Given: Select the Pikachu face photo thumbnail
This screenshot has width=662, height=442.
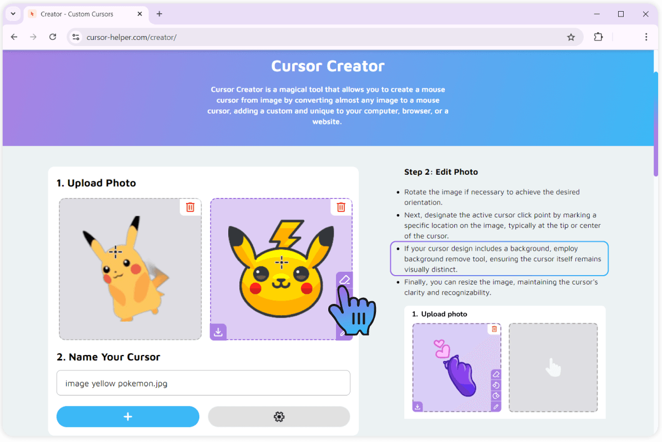Looking at the screenshot, I should coord(281,269).
